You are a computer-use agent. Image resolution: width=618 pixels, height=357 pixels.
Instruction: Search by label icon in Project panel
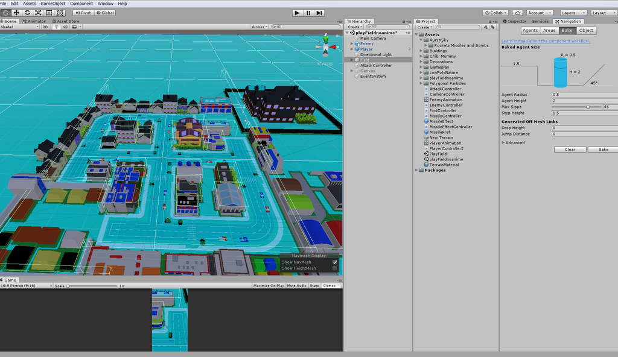pos(492,27)
